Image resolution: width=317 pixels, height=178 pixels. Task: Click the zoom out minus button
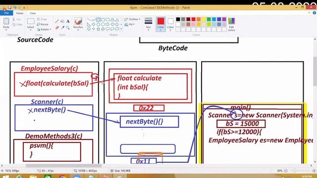tap(286, 171)
